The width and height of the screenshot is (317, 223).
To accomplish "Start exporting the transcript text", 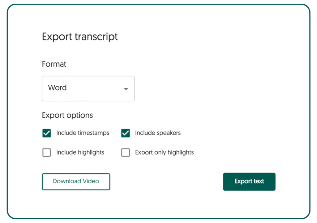I will coord(249,181).
